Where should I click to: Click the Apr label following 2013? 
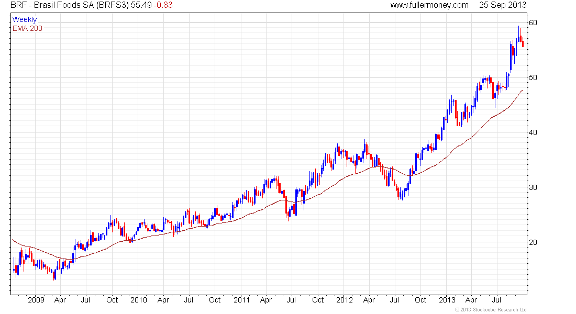tap(471, 300)
